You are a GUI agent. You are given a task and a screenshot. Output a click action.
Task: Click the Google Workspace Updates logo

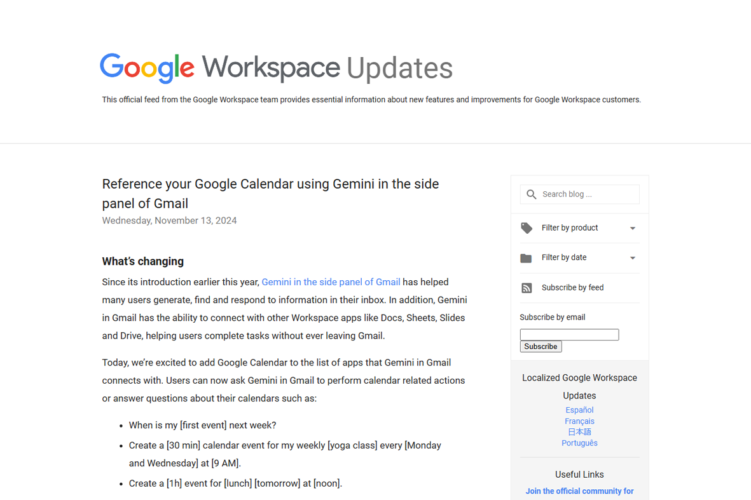[x=276, y=67]
